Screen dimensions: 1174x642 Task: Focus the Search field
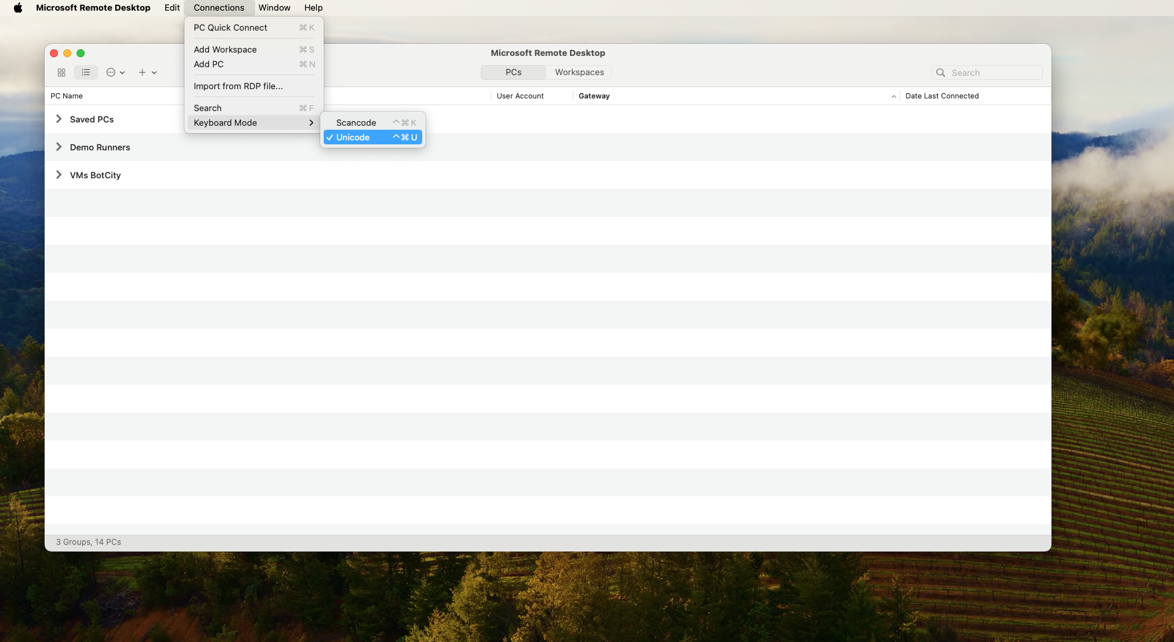[987, 73]
